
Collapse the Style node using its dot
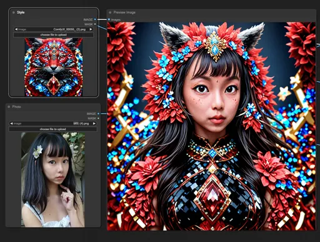pos(14,13)
